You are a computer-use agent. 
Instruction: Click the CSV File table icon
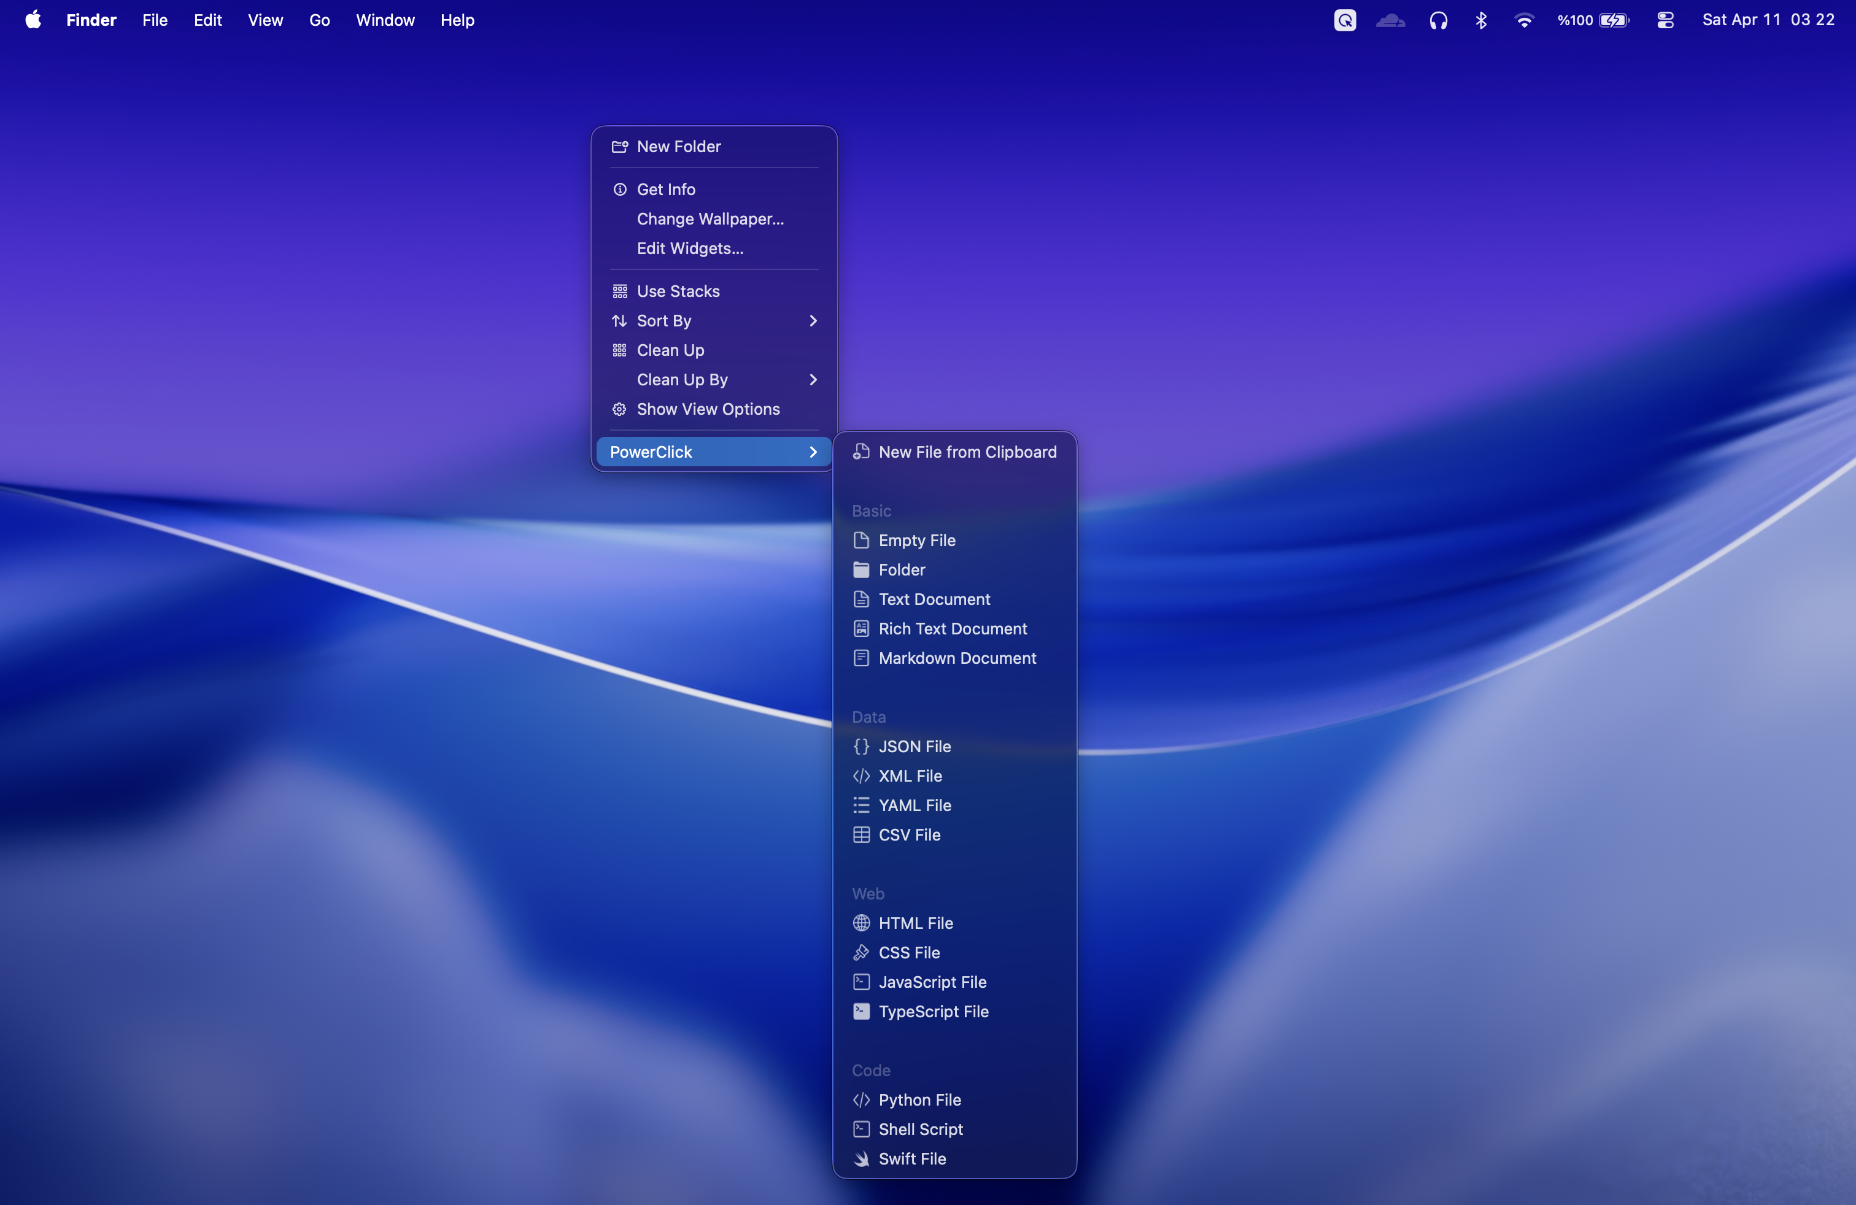click(861, 835)
